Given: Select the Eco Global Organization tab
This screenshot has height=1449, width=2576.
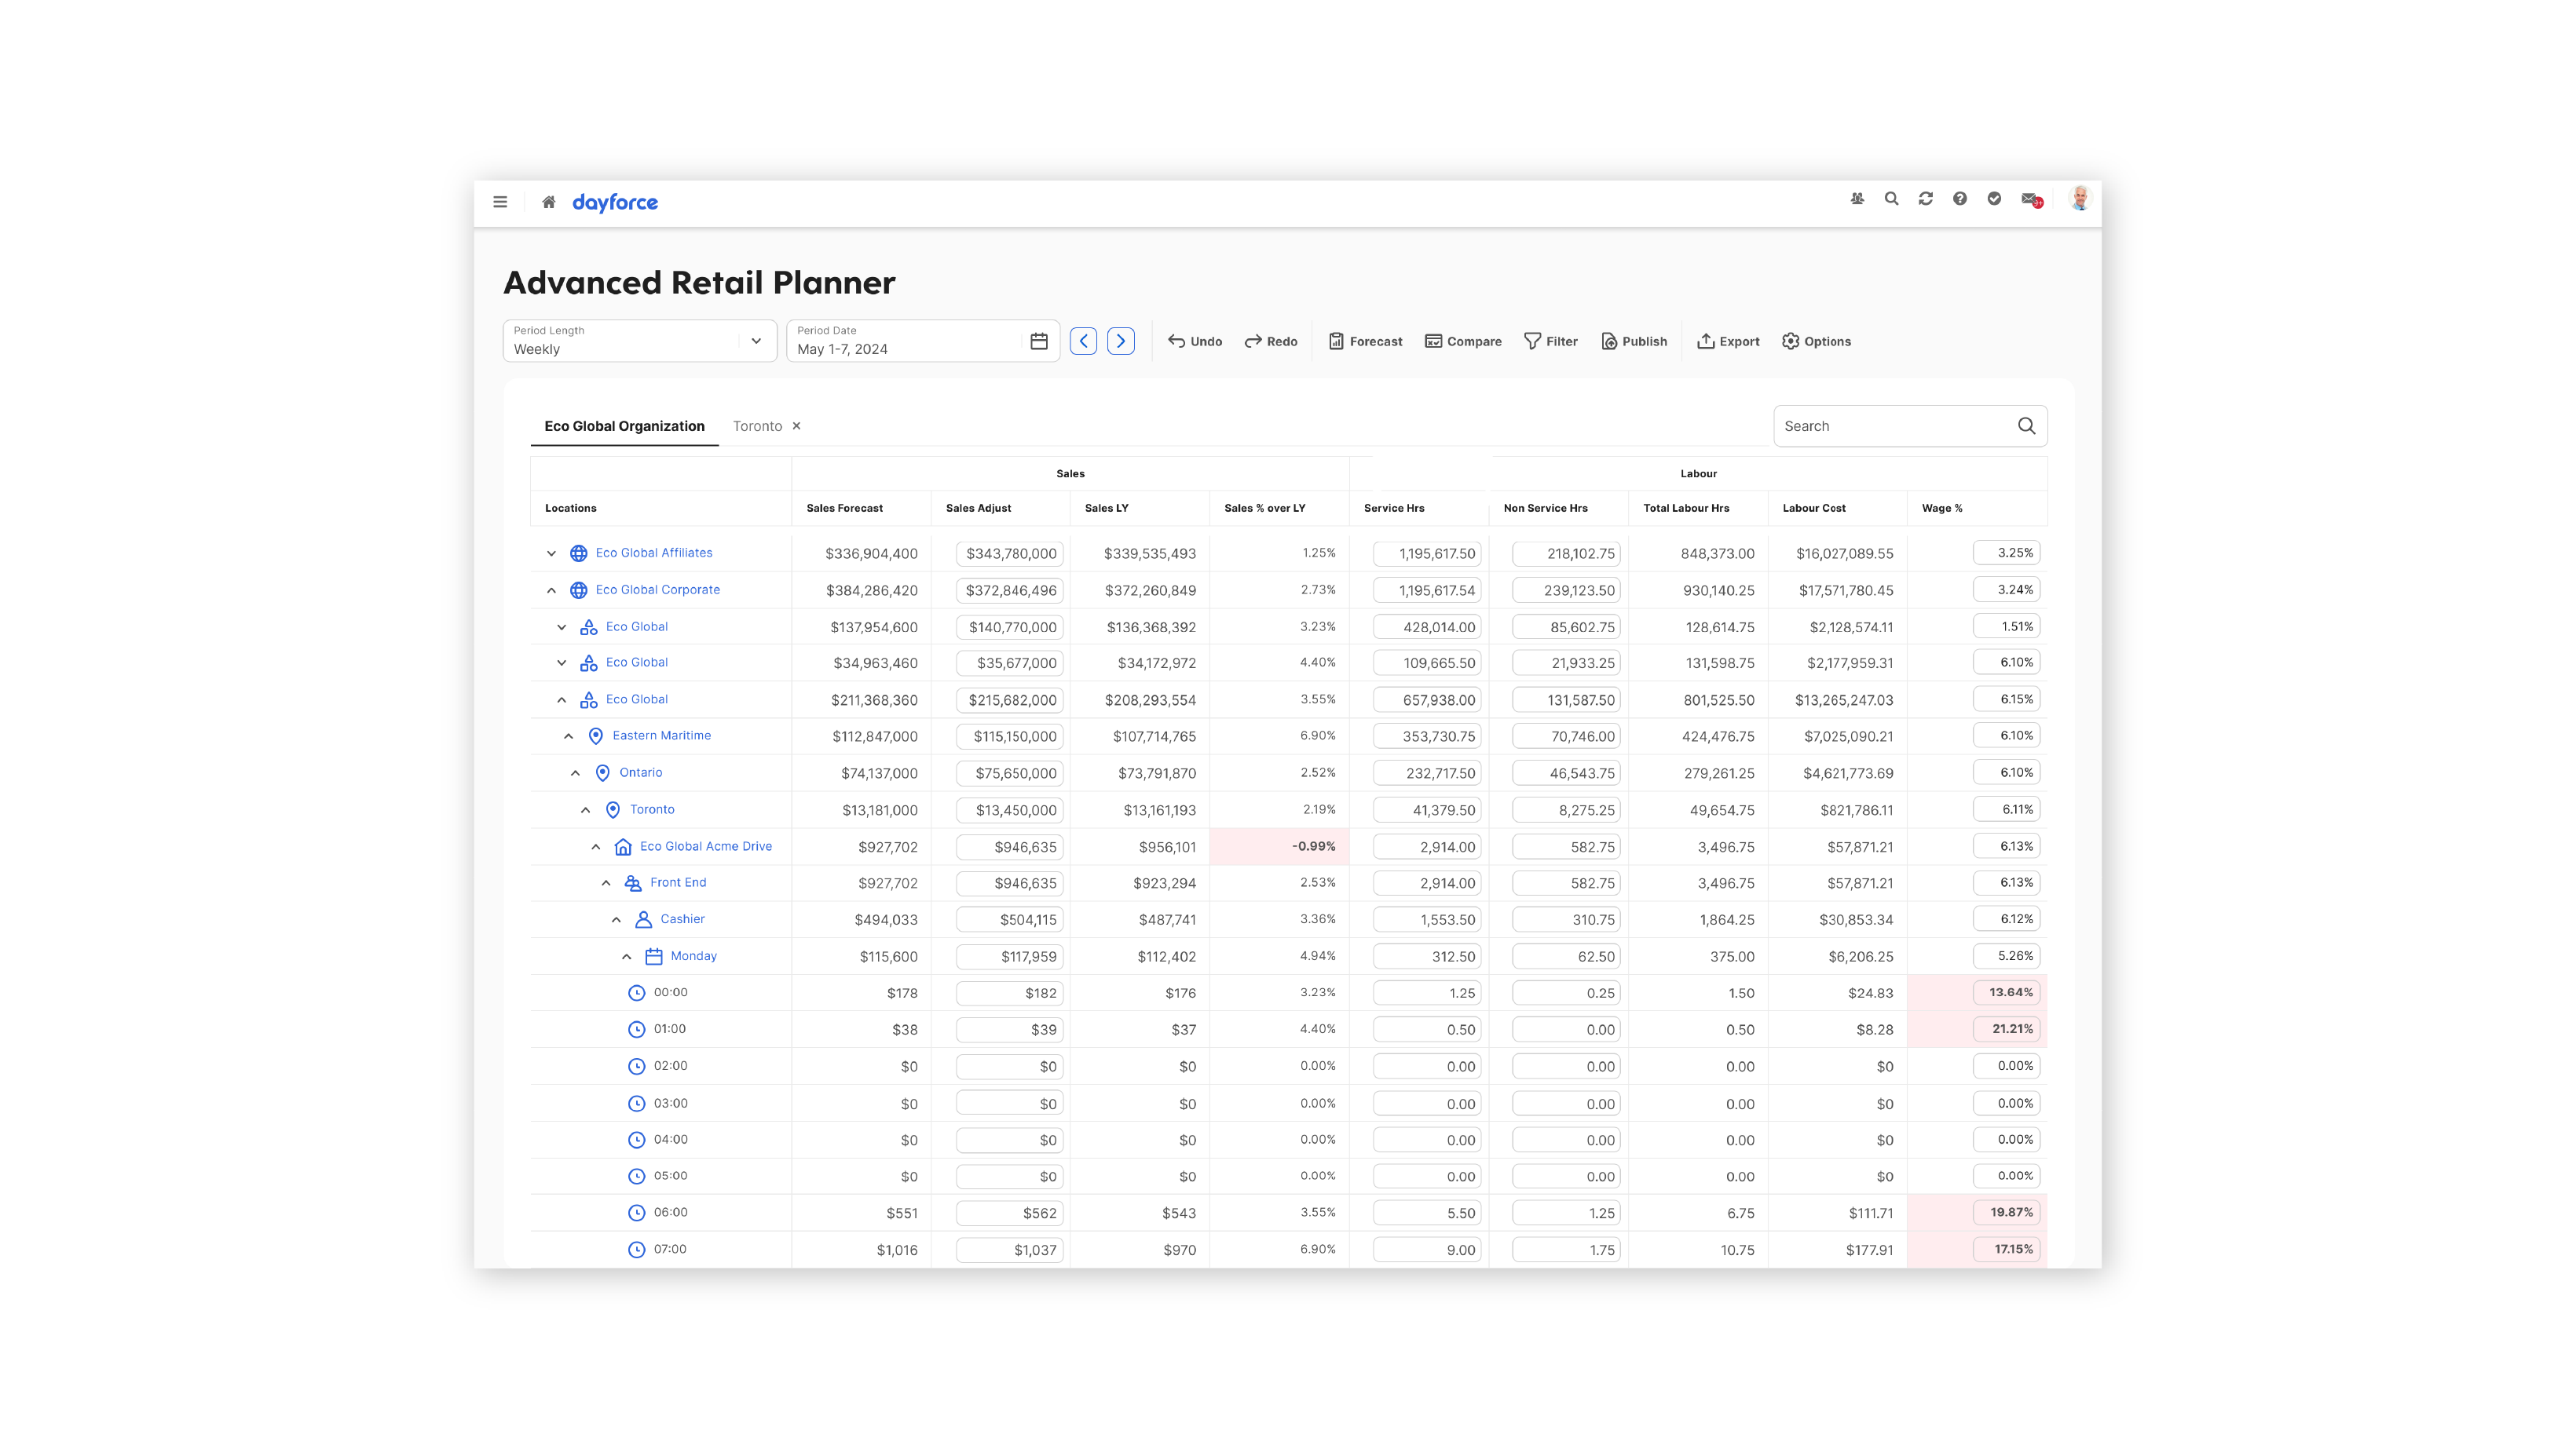Looking at the screenshot, I should click(x=624, y=425).
